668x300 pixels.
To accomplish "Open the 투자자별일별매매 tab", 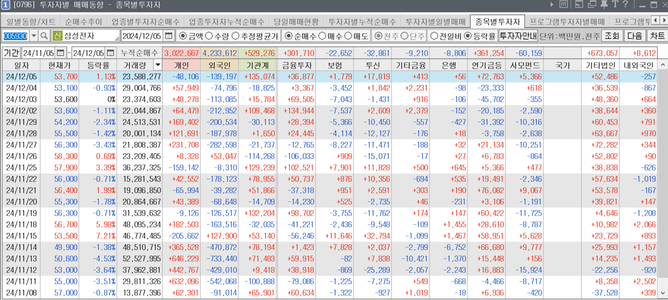I will coord(435,22).
